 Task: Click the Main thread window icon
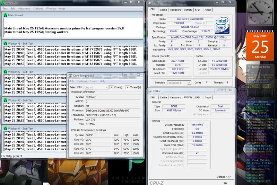point(5,15)
